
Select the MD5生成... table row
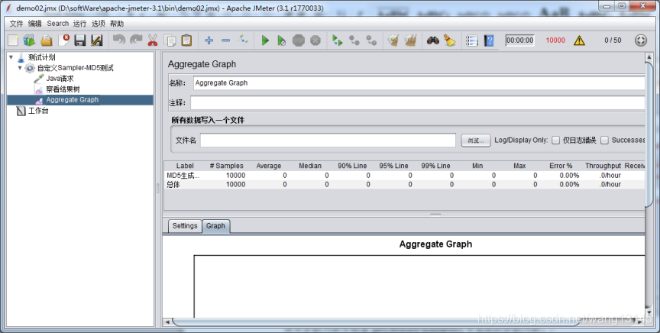[404, 176]
